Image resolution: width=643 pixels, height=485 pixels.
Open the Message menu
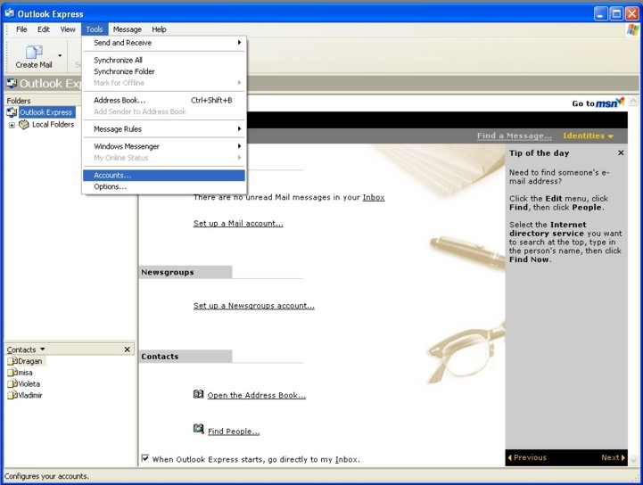[x=128, y=29]
